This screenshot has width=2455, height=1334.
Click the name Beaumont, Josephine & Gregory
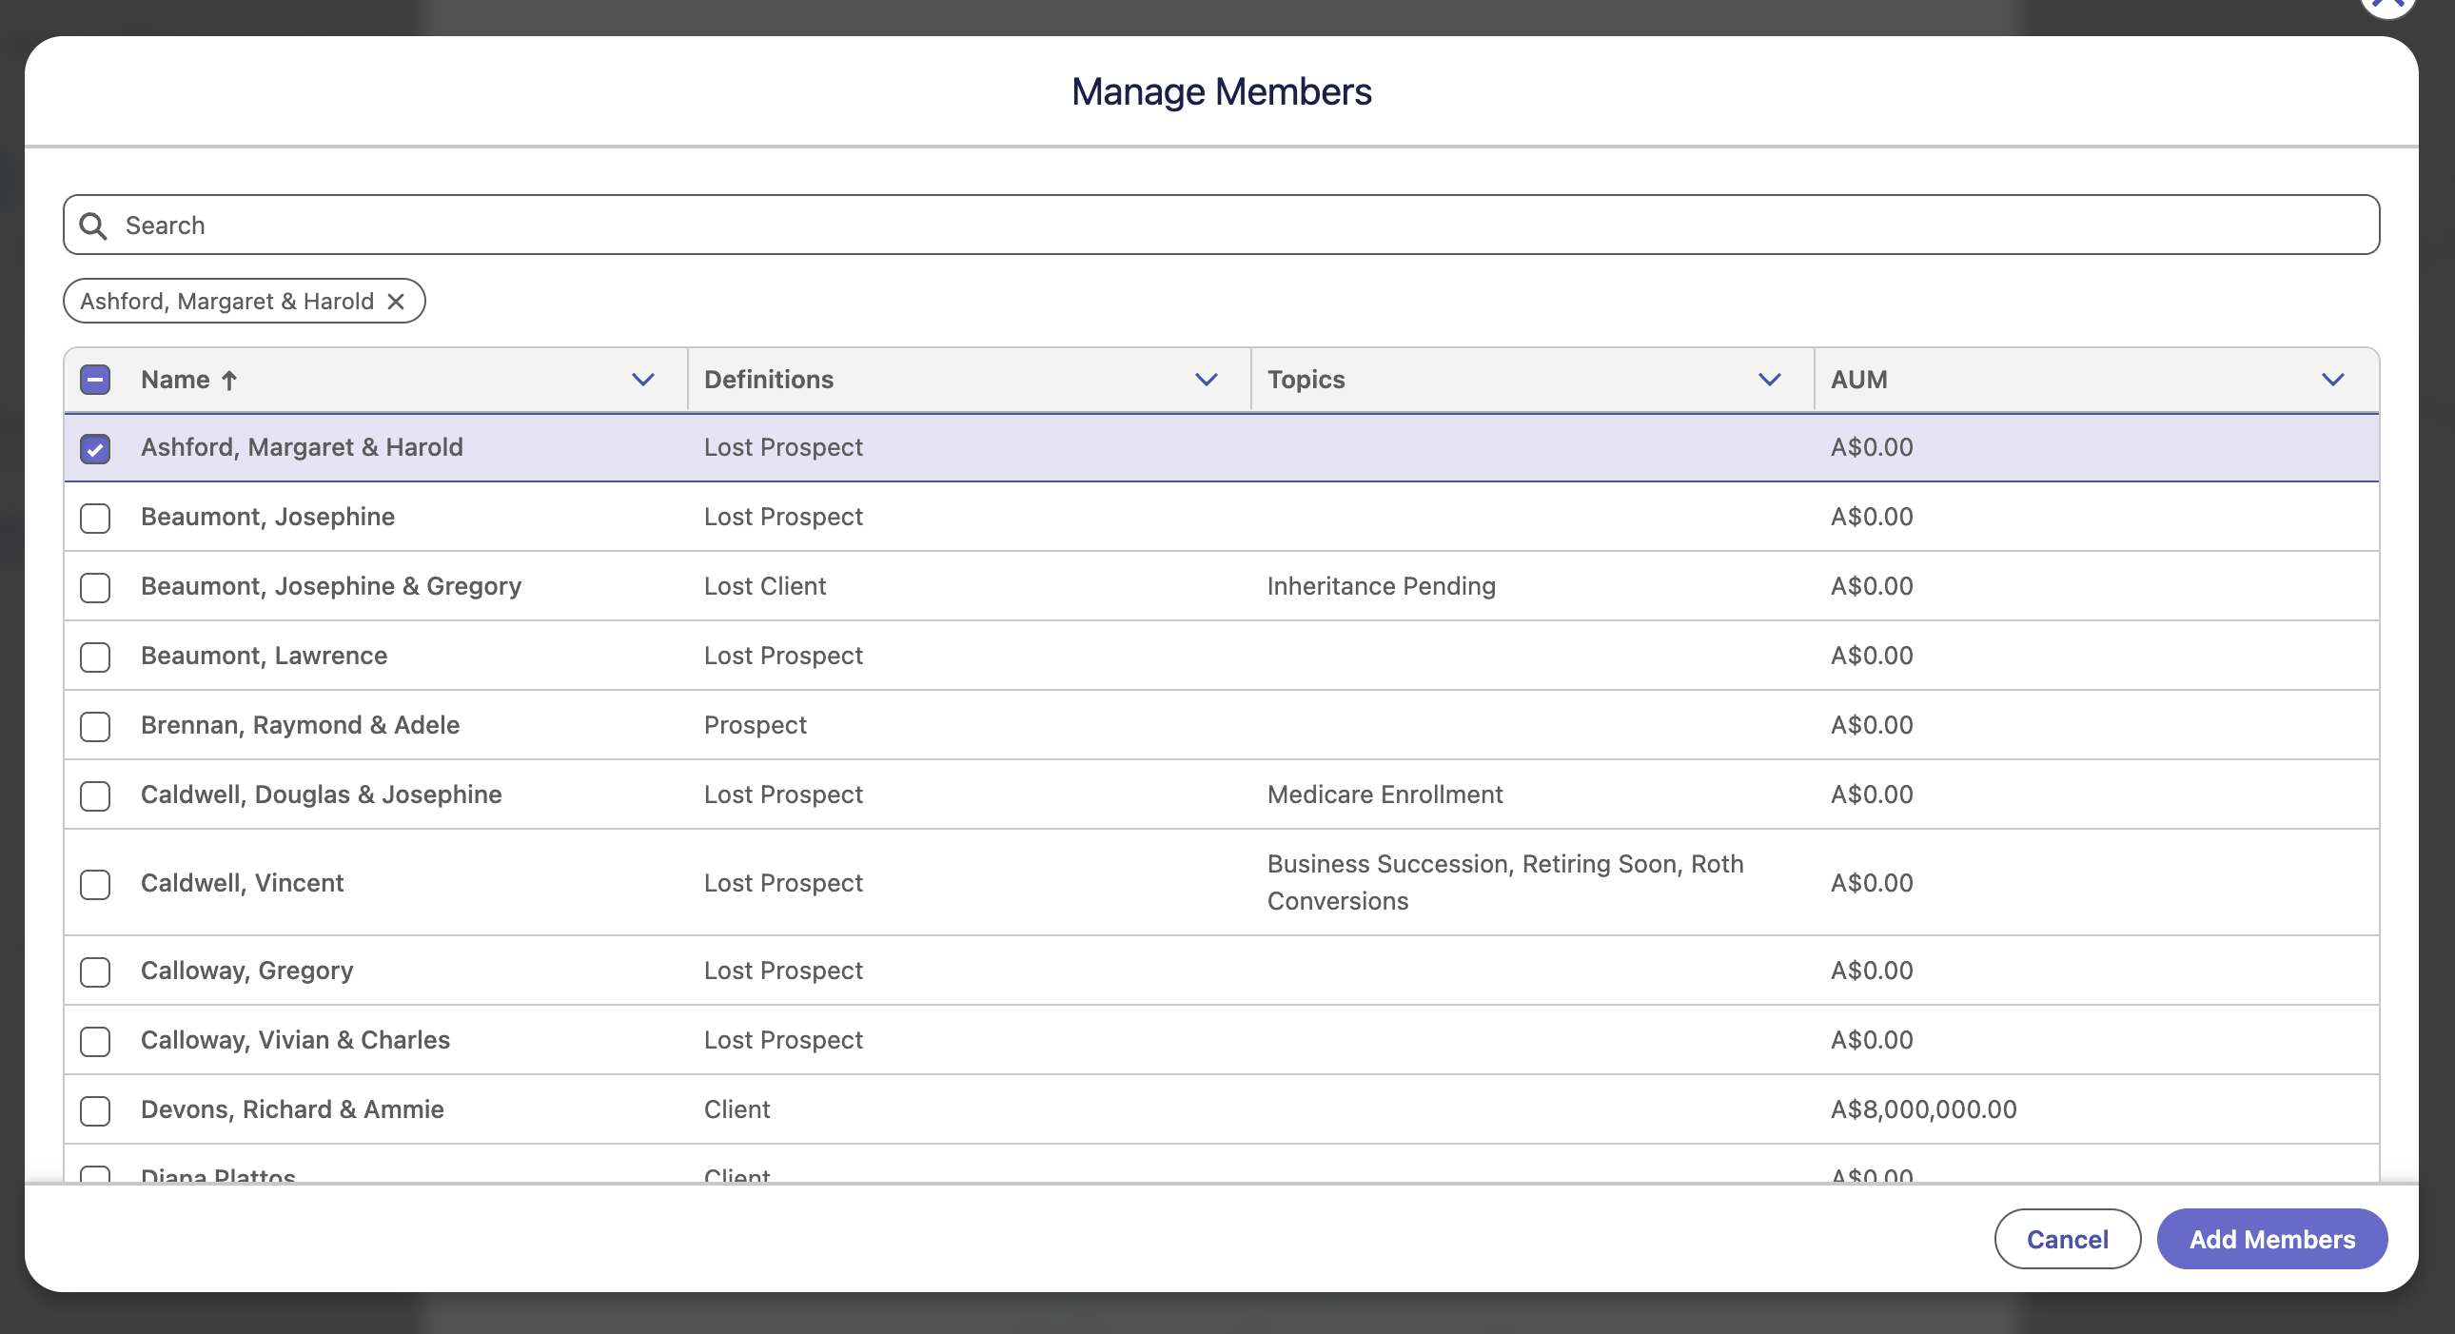tap(331, 586)
